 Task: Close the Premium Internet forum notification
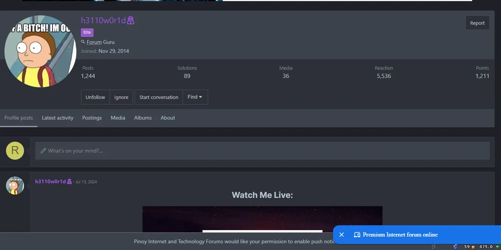tap(342, 235)
